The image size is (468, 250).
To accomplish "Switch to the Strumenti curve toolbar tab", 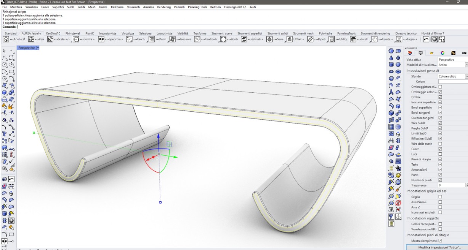I will [x=222, y=33].
